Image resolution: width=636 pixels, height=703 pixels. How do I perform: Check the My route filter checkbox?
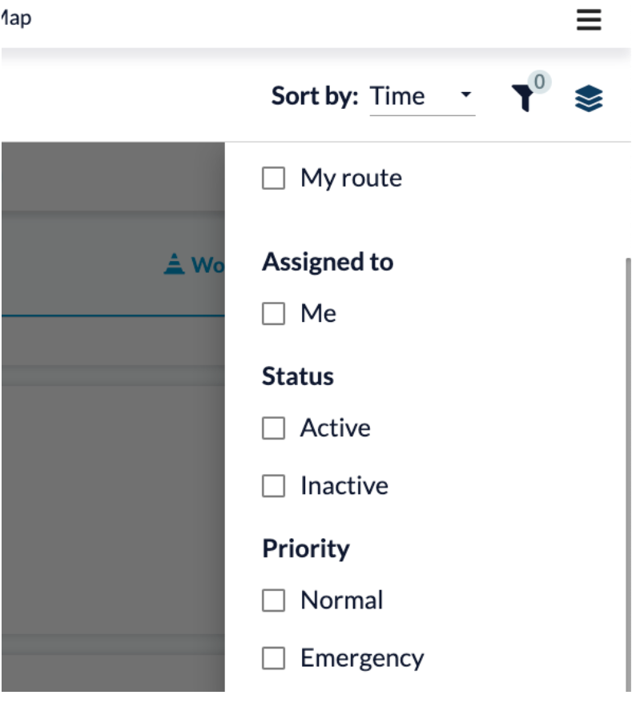273,178
